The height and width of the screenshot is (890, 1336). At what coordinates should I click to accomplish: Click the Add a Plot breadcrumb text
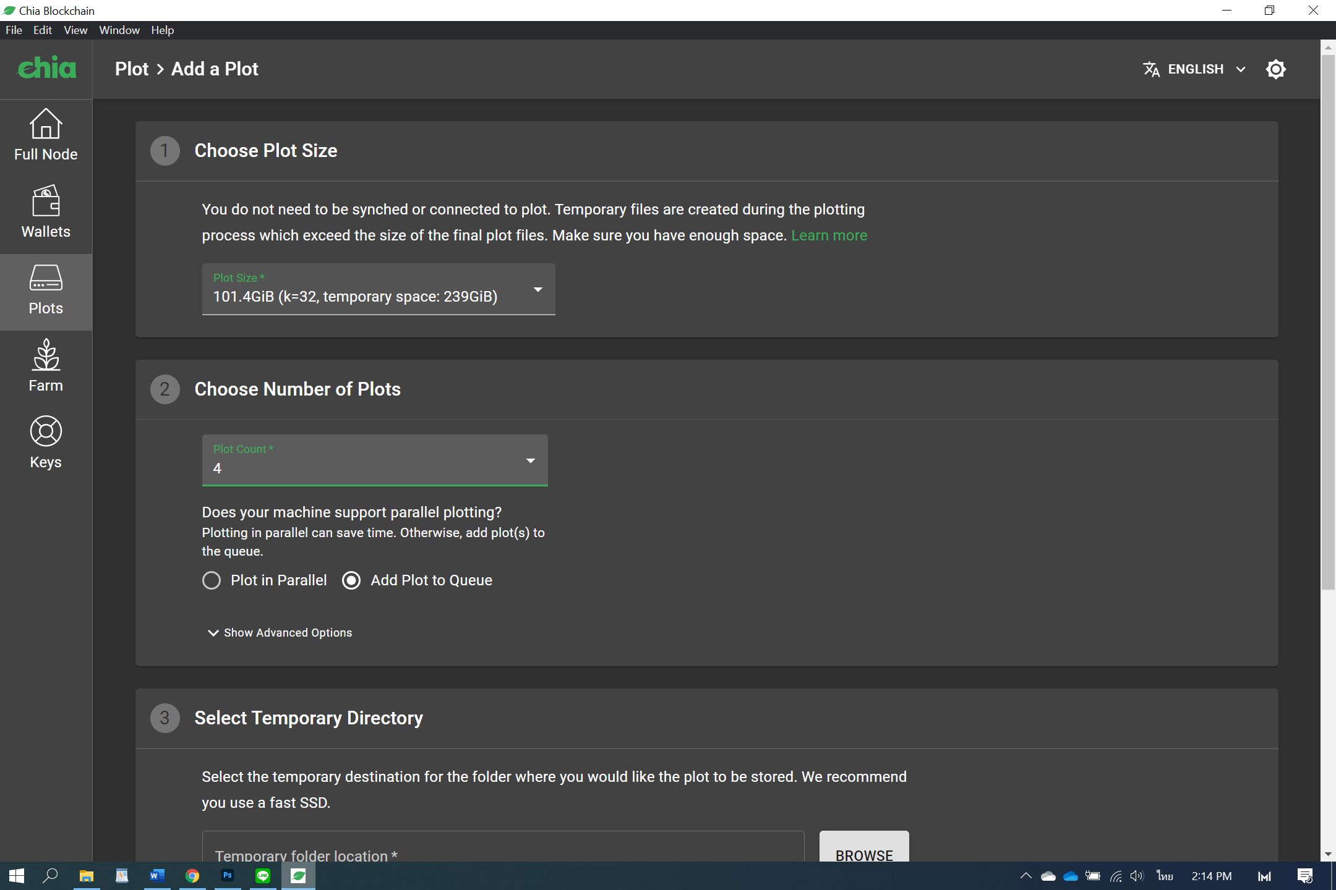pyautogui.click(x=215, y=69)
